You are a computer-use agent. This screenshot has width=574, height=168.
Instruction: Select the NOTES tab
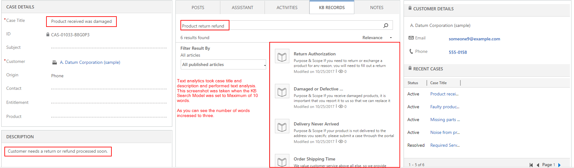coord(377,8)
